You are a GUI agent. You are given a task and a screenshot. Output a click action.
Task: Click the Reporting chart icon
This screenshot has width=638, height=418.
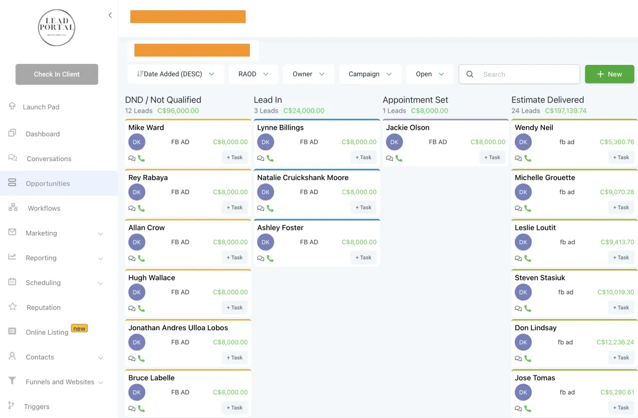click(x=12, y=257)
